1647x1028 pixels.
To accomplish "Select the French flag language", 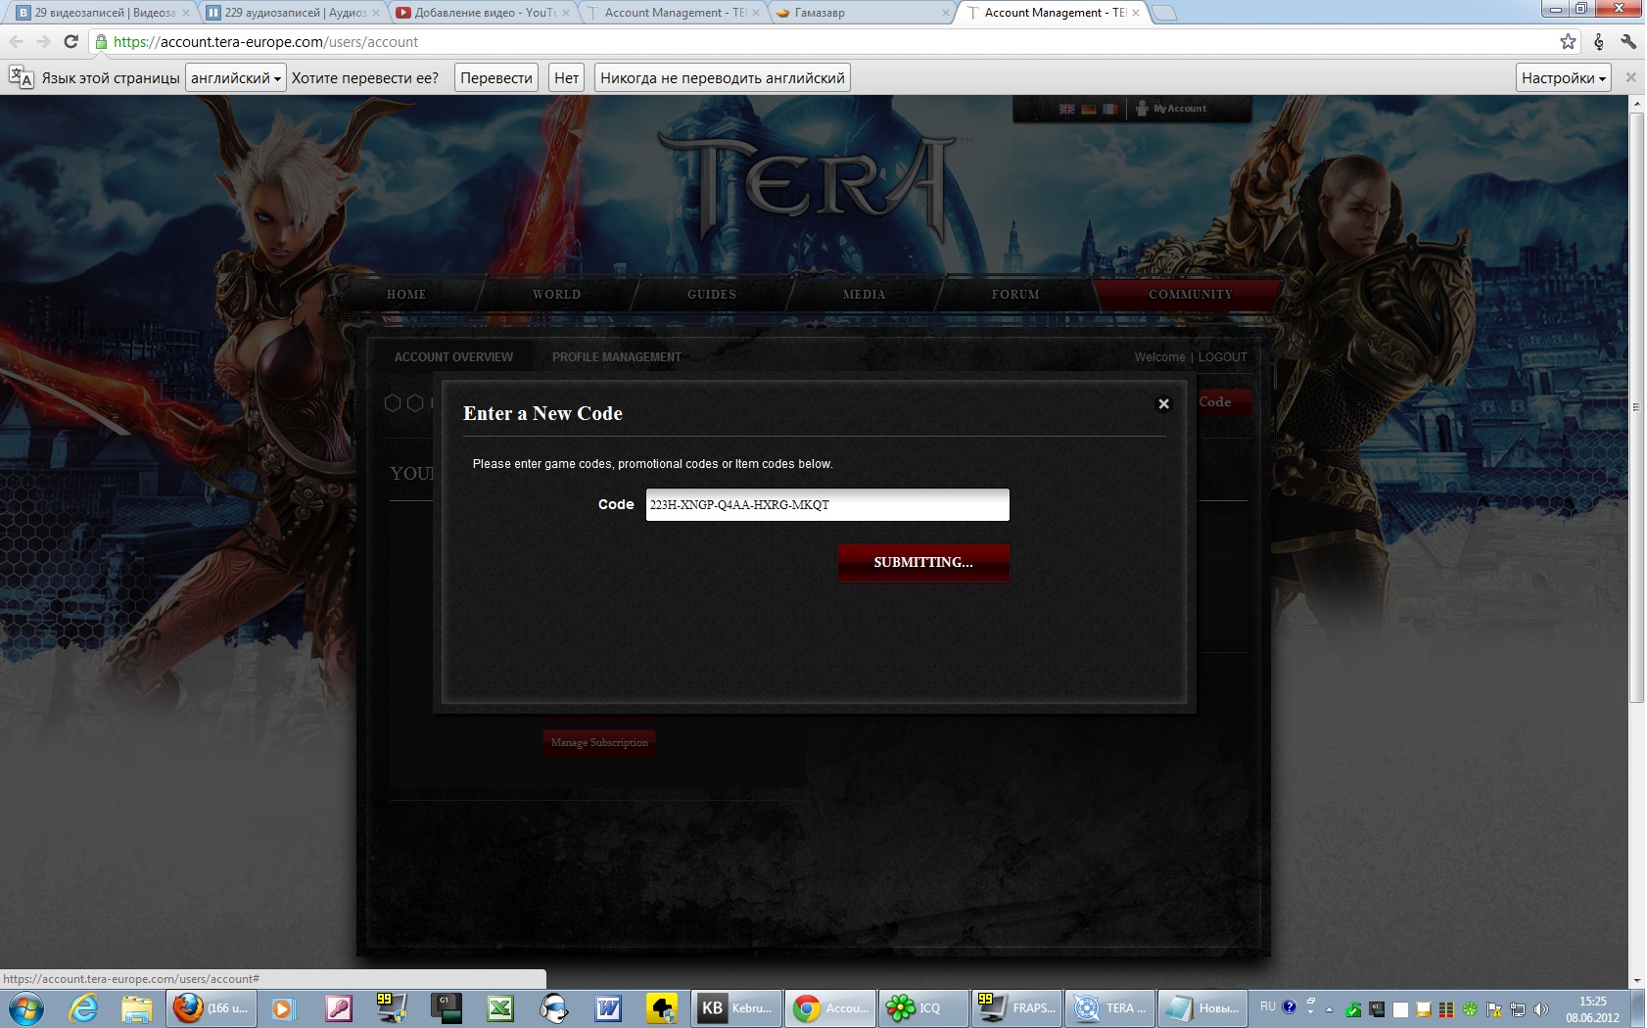I will point(1109,109).
